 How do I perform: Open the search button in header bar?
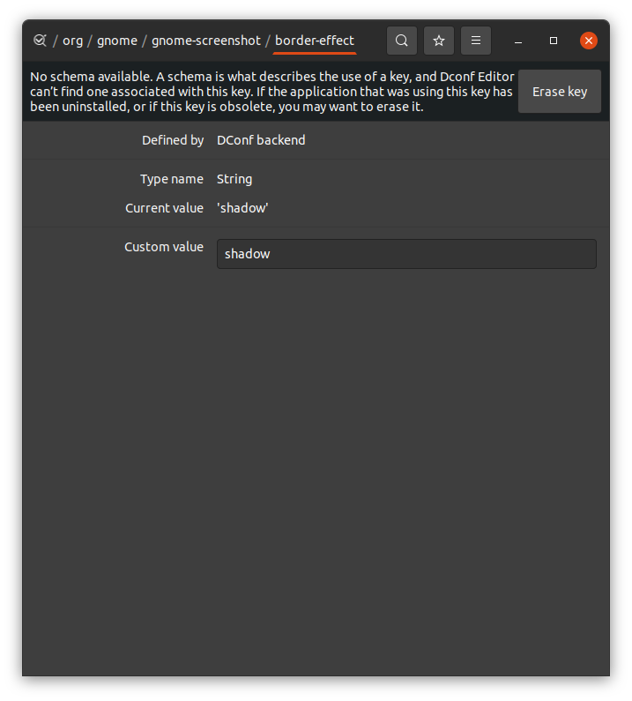[401, 41]
